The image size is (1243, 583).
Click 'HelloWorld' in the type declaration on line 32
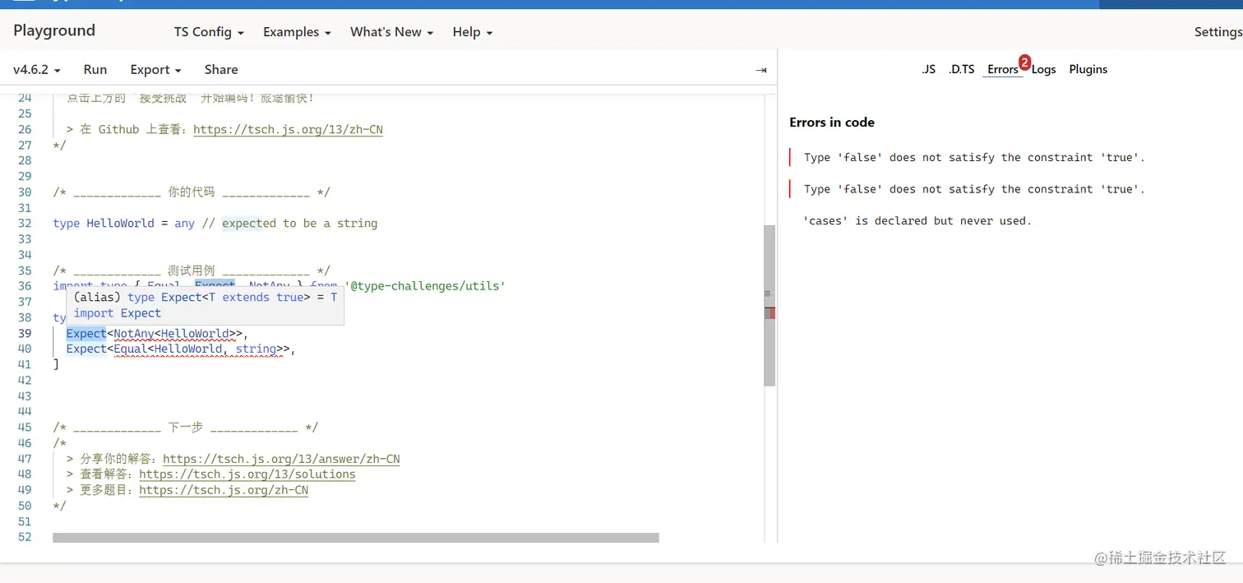[120, 224]
